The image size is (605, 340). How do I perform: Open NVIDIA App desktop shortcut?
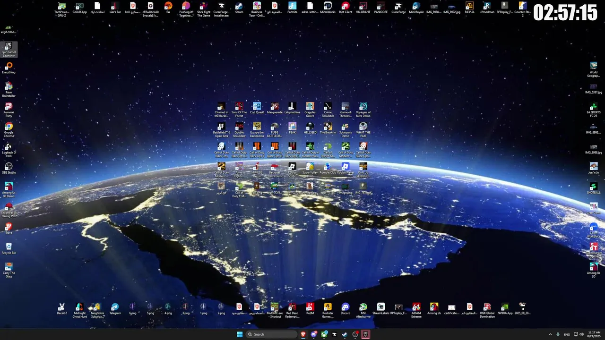pyautogui.click(x=505, y=309)
